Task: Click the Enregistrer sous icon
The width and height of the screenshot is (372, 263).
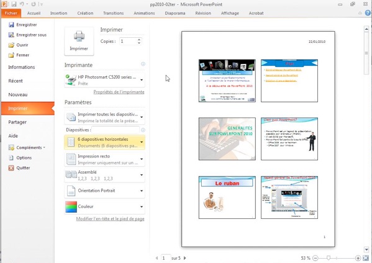Action: coord(11,35)
